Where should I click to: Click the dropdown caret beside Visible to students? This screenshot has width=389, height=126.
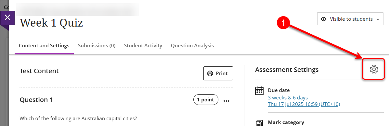click(378, 19)
